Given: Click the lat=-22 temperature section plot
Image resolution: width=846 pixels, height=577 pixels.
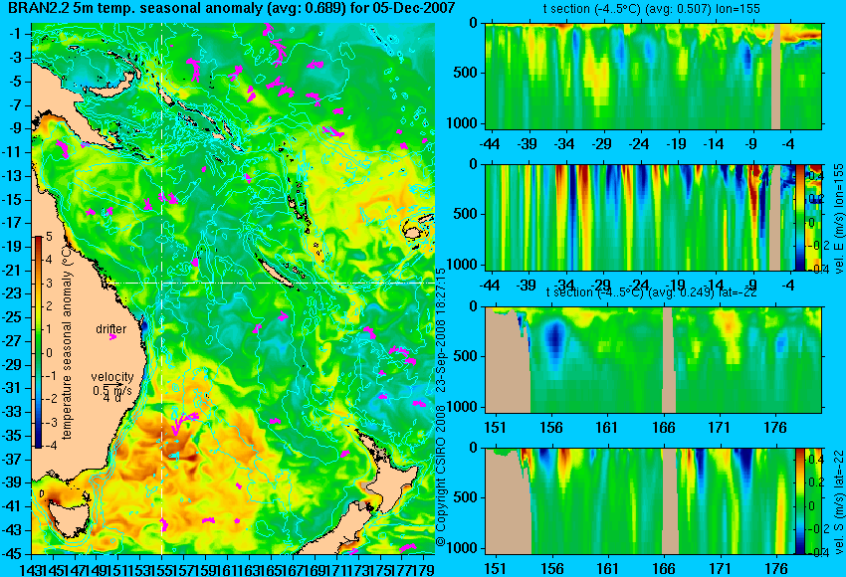Looking at the screenshot, I should click(x=653, y=360).
